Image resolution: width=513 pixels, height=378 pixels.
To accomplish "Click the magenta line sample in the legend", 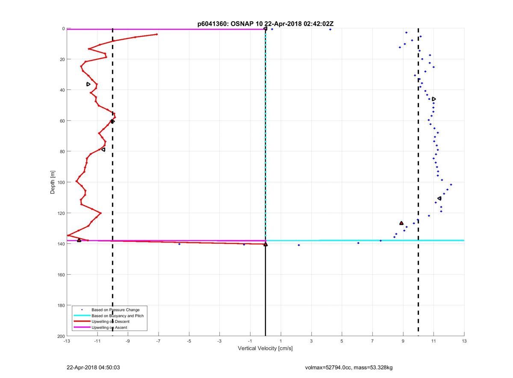I will (x=82, y=327).
